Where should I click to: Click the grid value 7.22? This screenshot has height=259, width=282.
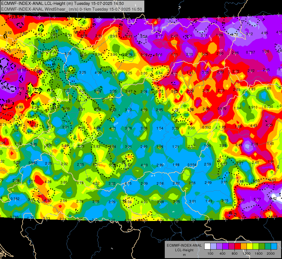pos(67,91)
